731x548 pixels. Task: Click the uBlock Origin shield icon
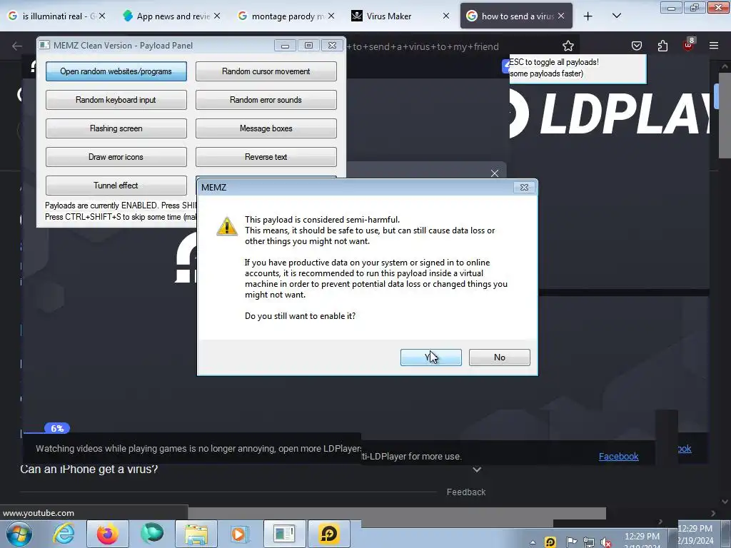click(x=689, y=45)
